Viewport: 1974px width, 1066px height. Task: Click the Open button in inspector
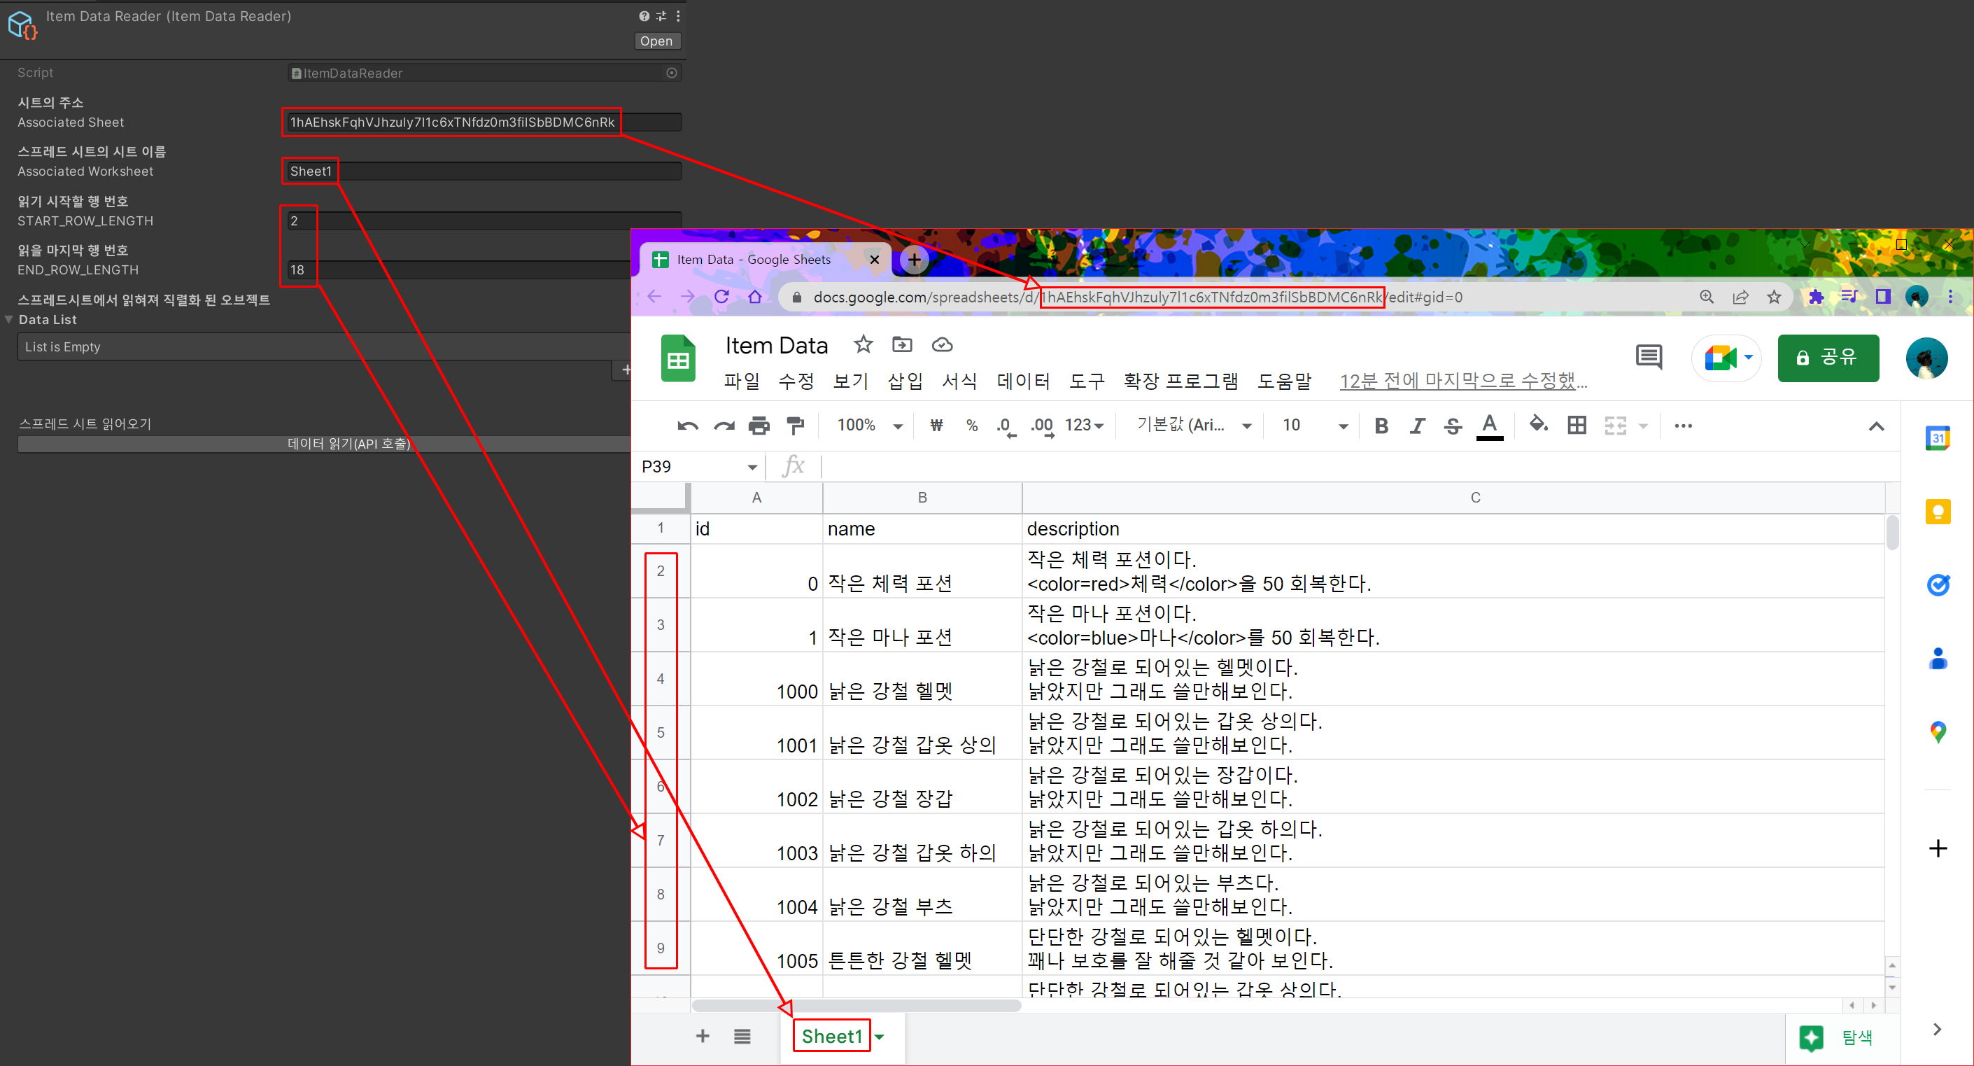tap(656, 41)
